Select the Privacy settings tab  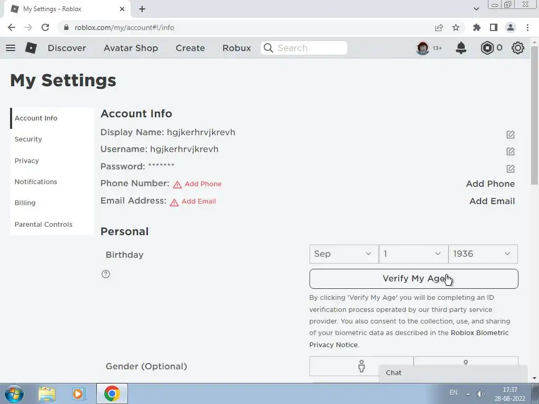point(52,161)
